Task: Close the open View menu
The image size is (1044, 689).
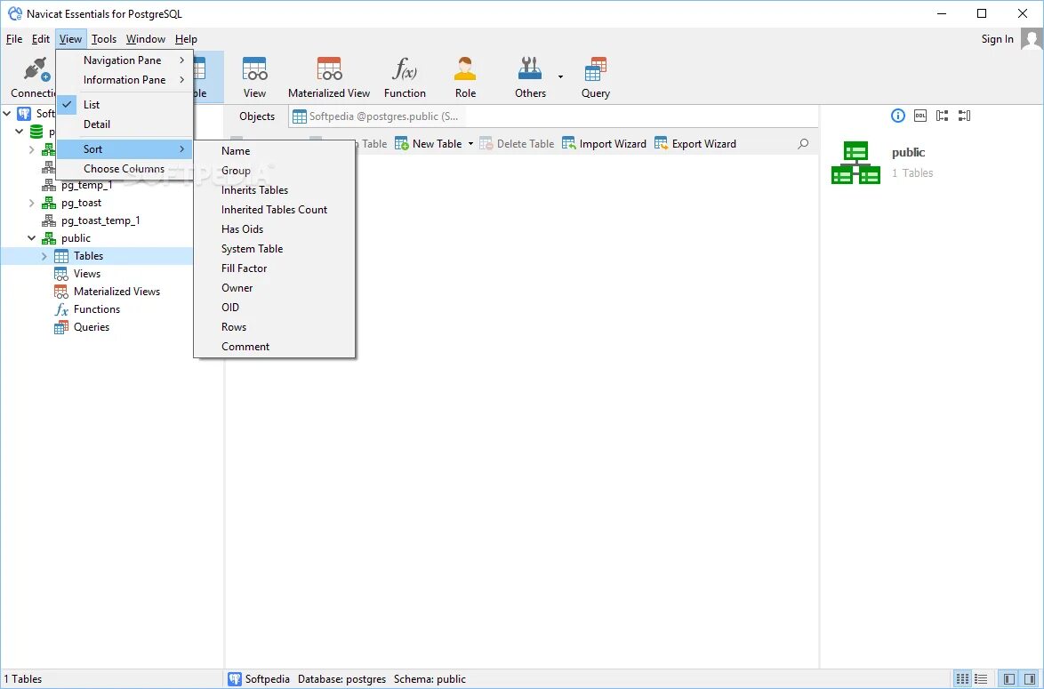Action: pyautogui.click(x=70, y=38)
